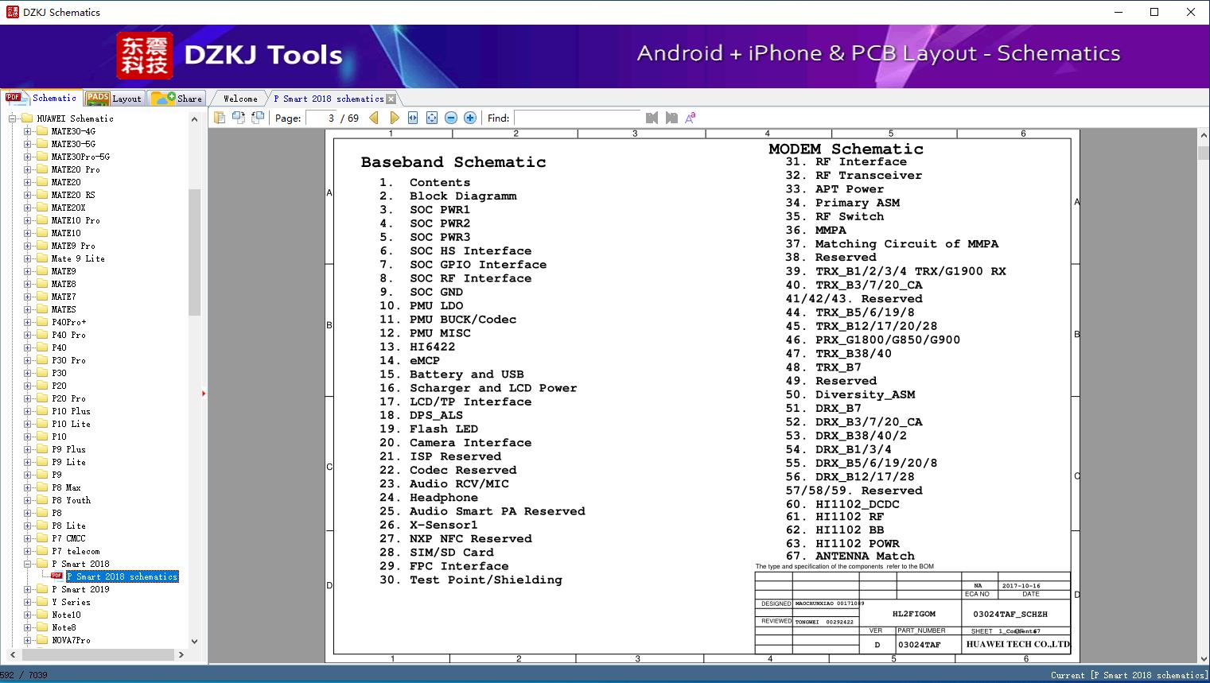Click the P20 Pro folder icon

tap(41, 398)
